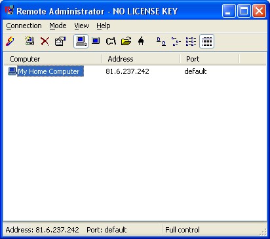This screenshot has width=270, height=239.
Task: Choose the C:\ Telnet mode icon
Action: [x=111, y=41]
